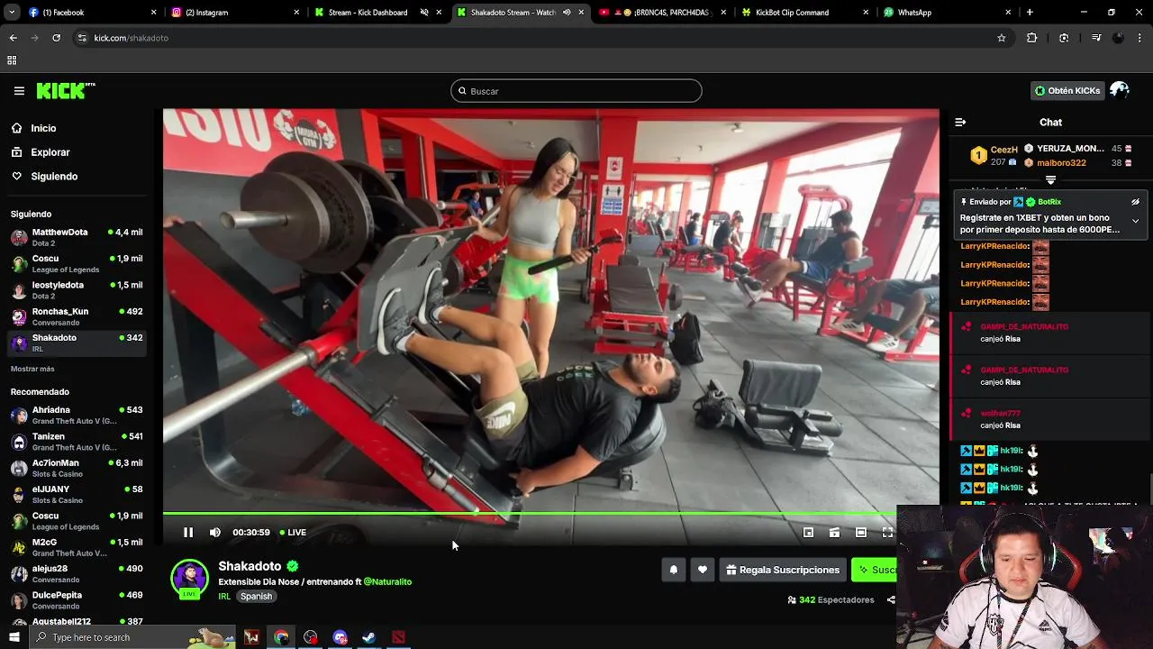Share the stream via share icon
The height and width of the screenshot is (649, 1153).
tap(891, 600)
